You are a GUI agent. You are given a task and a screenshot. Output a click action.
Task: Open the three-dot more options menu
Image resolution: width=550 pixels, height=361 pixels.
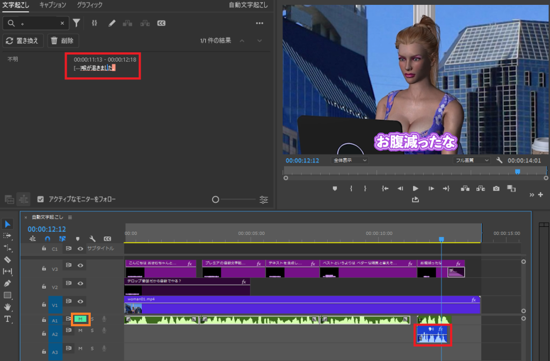pyautogui.click(x=259, y=23)
